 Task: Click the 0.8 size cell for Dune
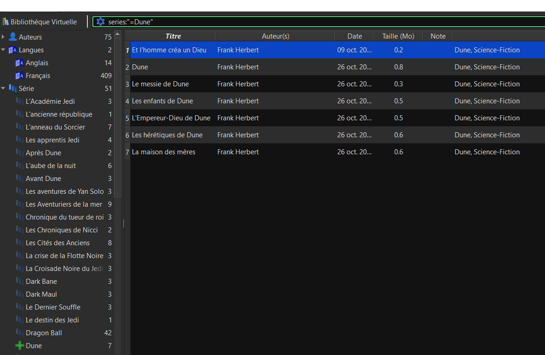coord(398,67)
